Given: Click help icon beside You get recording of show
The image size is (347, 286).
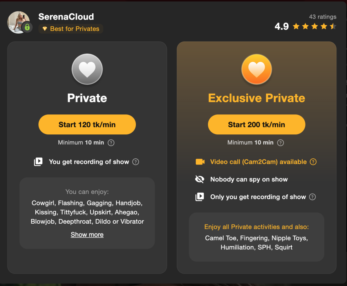Looking at the screenshot, I should pos(136,162).
